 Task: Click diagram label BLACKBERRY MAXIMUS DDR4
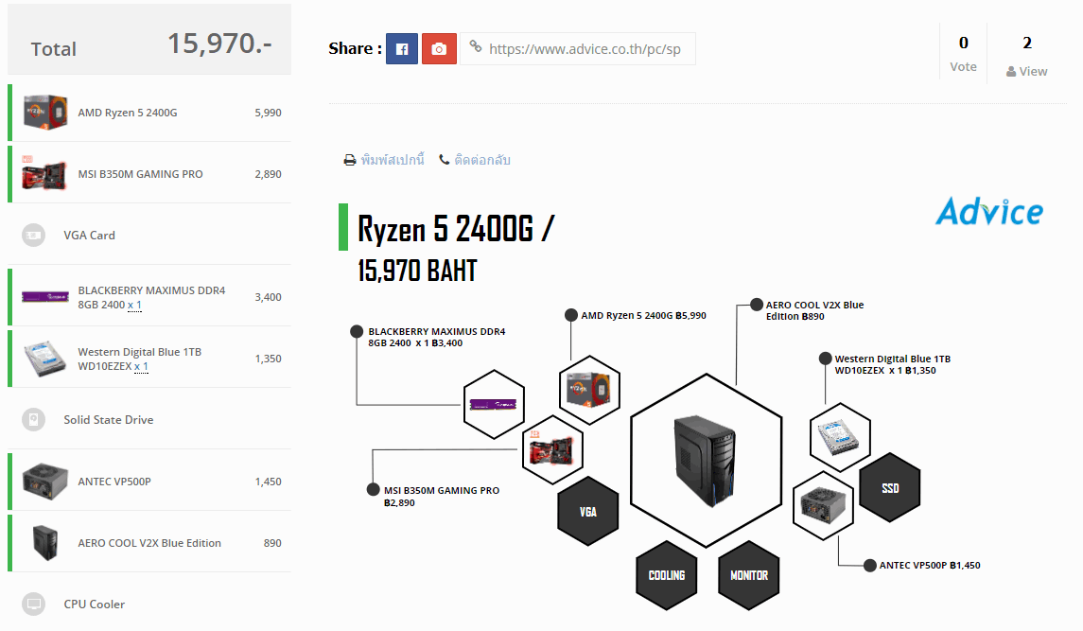click(x=437, y=338)
